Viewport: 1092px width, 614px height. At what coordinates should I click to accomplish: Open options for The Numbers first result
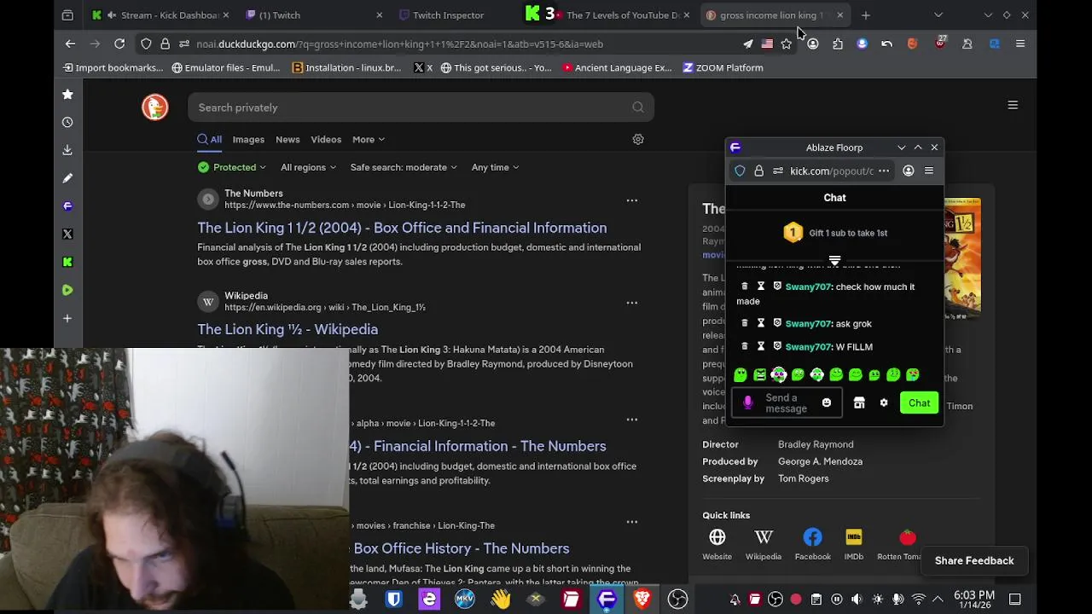click(x=632, y=200)
